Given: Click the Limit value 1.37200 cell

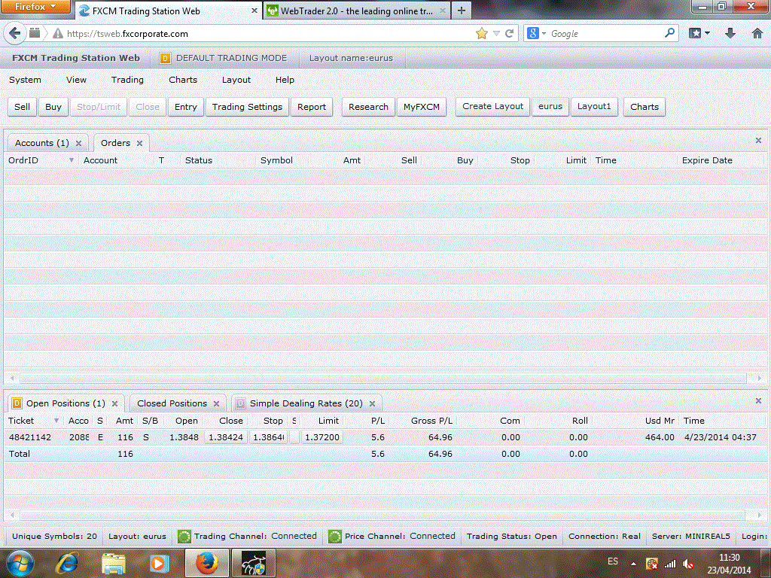Looking at the screenshot, I should coord(322,437).
